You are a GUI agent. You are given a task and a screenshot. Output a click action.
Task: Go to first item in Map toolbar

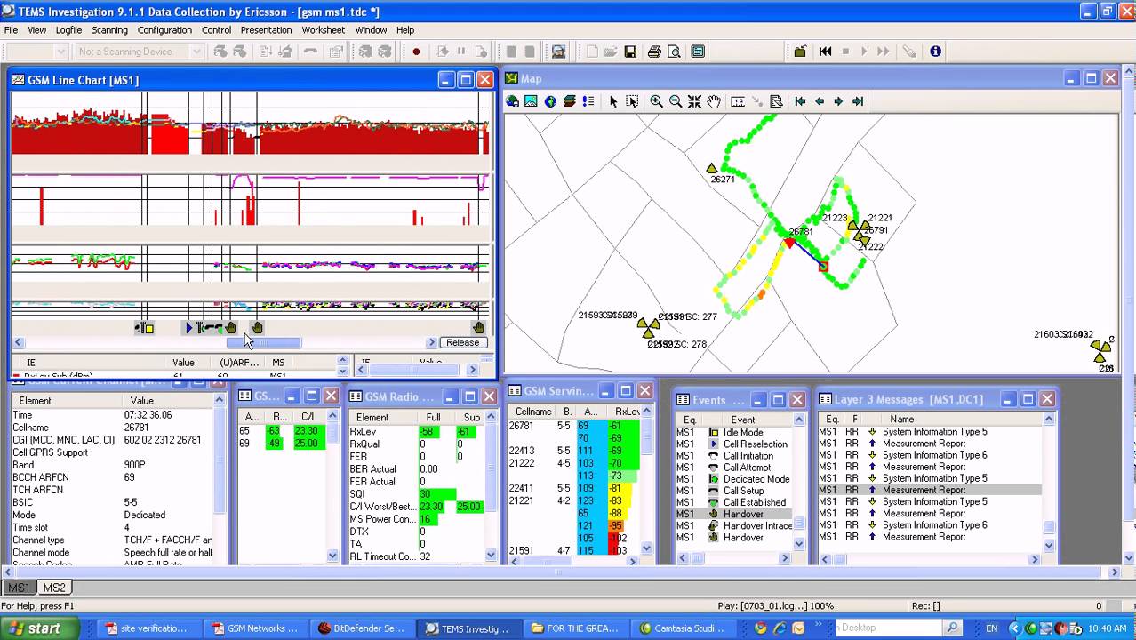[x=800, y=101]
